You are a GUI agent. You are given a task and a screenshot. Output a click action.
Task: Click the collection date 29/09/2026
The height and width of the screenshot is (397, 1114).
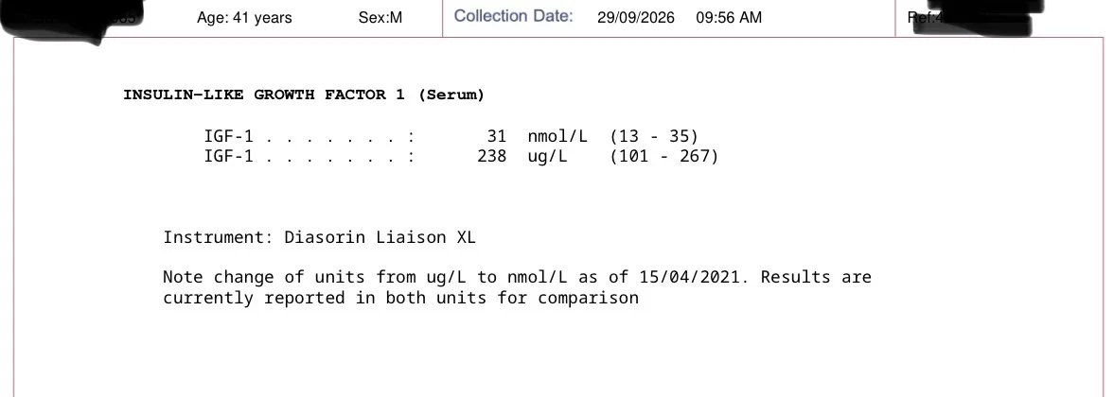636,18
